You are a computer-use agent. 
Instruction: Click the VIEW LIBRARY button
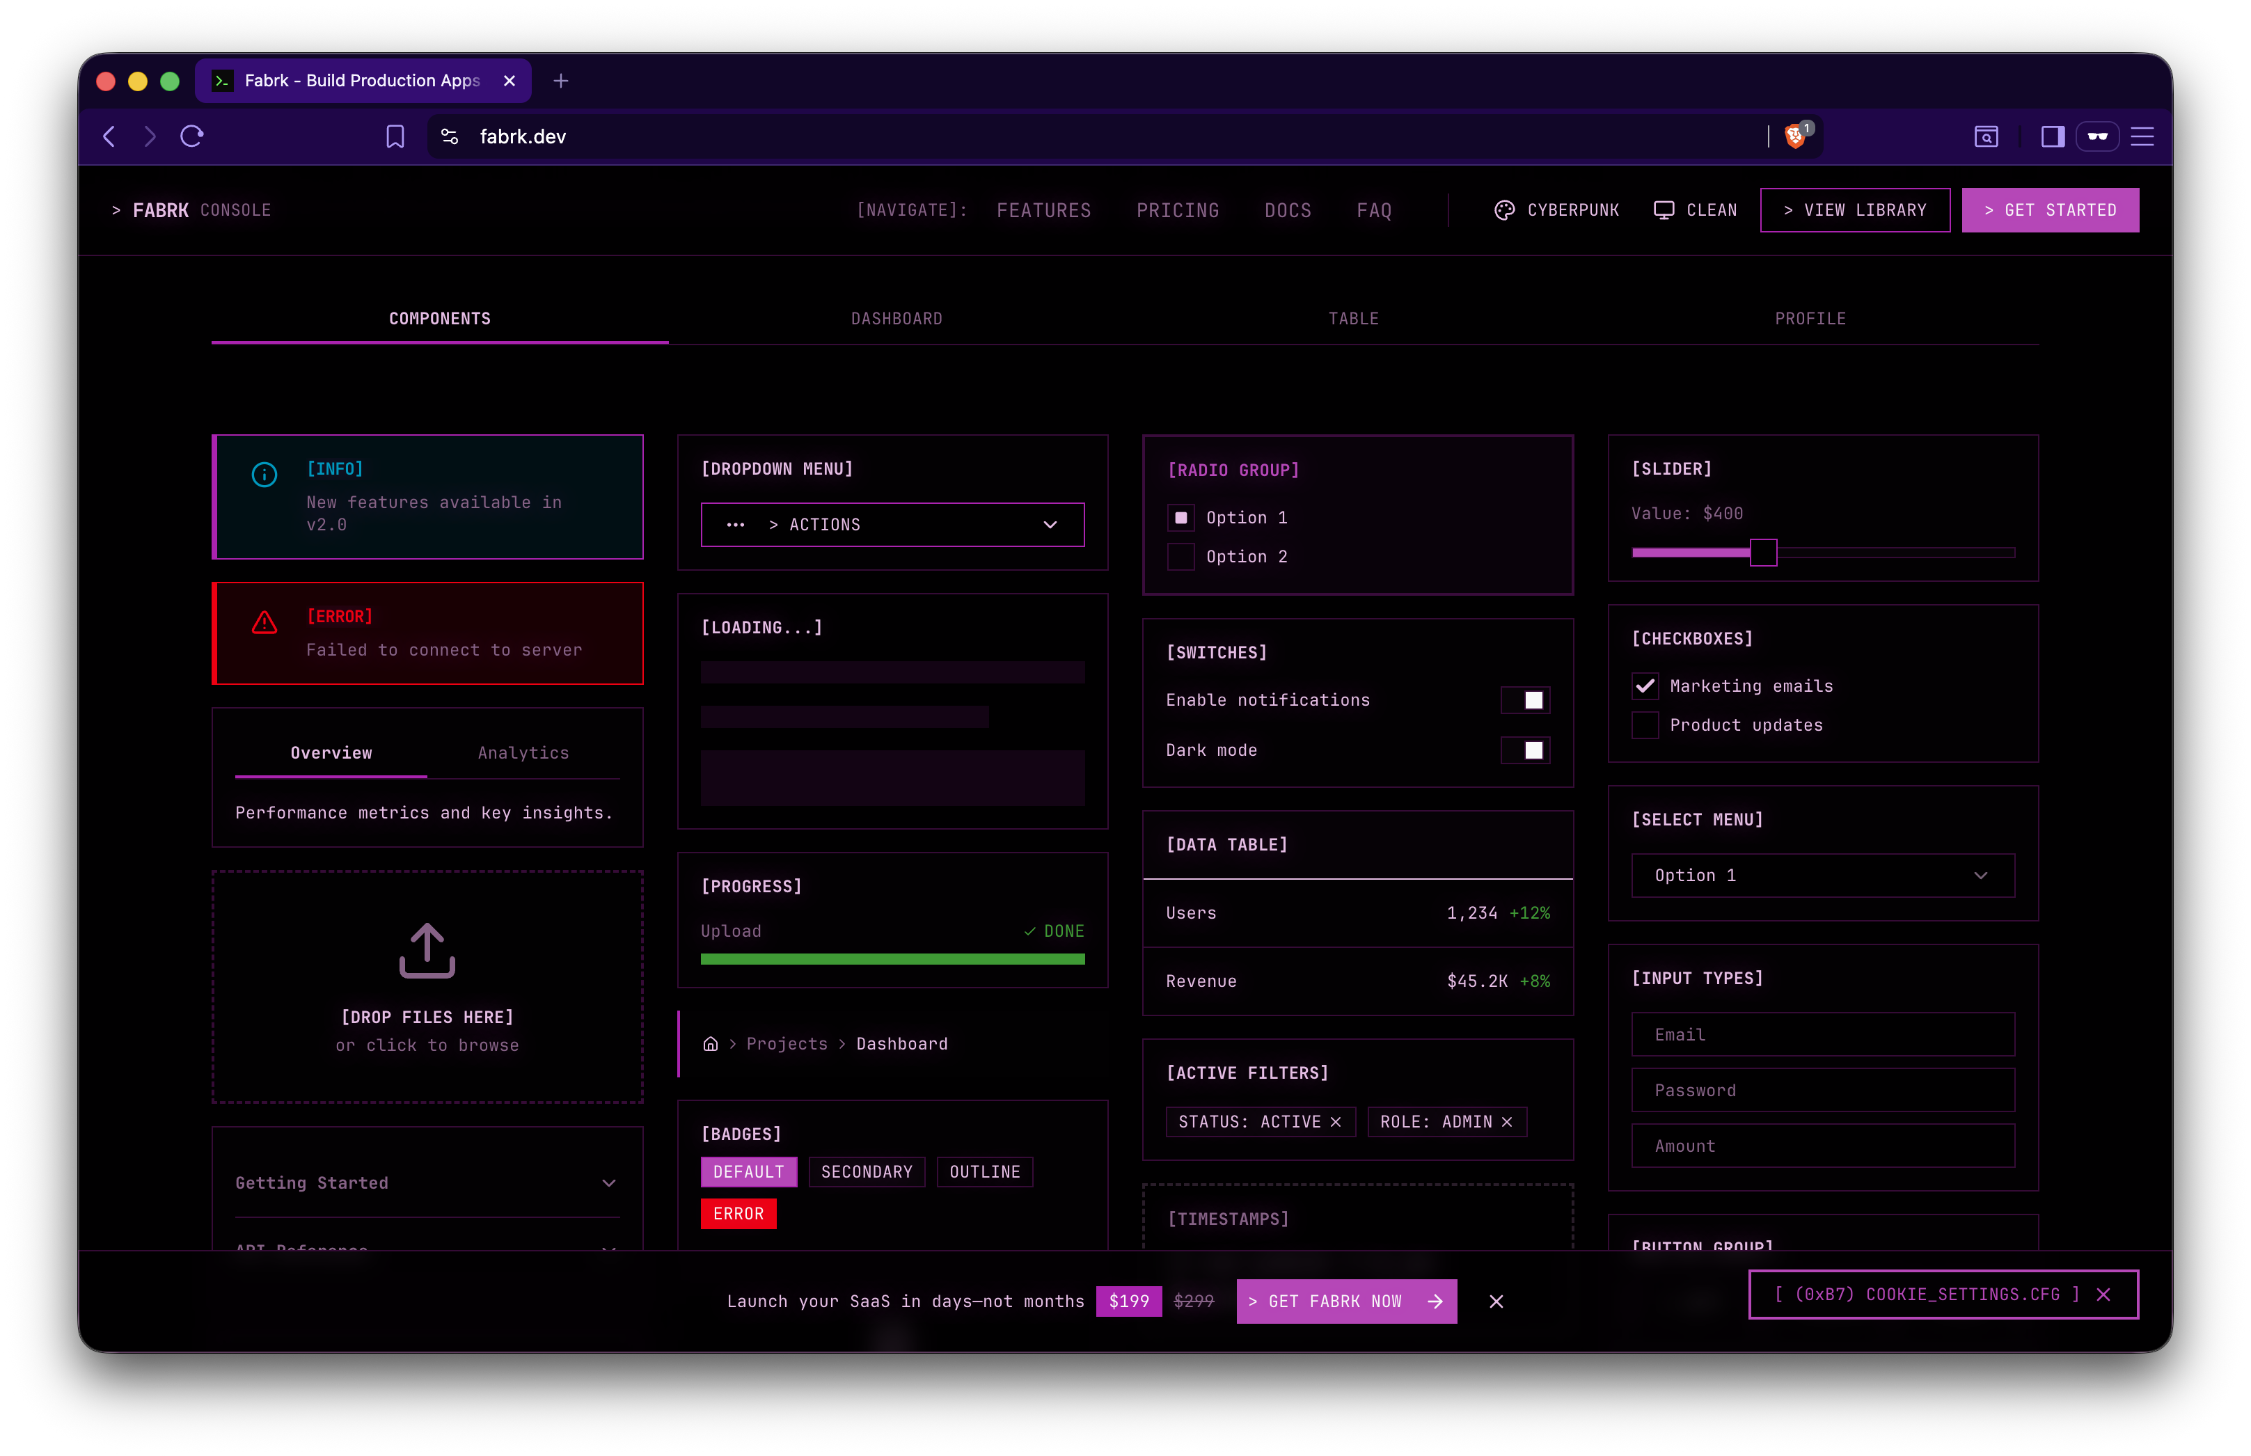(1854, 210)
